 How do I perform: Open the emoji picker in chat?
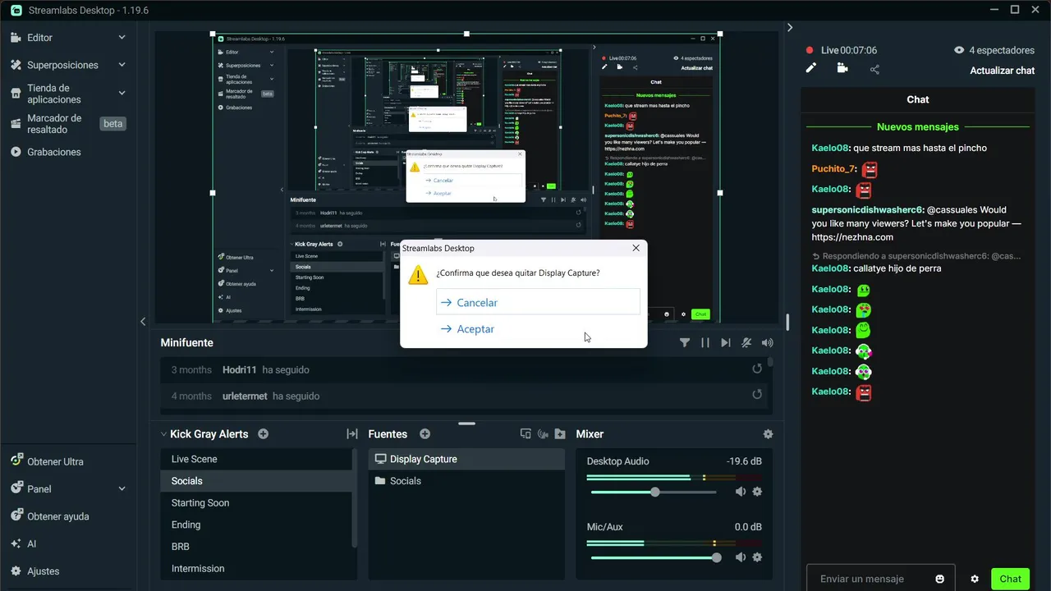[940, 579]
